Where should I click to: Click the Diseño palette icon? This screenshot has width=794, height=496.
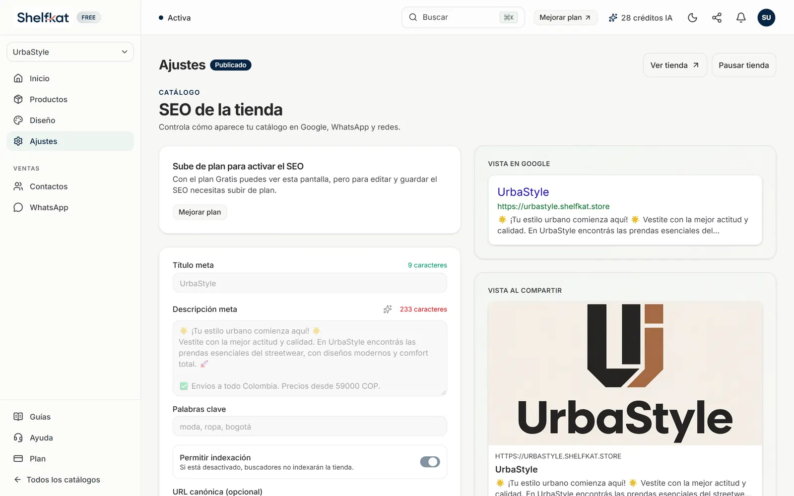(x=18, y=120)
